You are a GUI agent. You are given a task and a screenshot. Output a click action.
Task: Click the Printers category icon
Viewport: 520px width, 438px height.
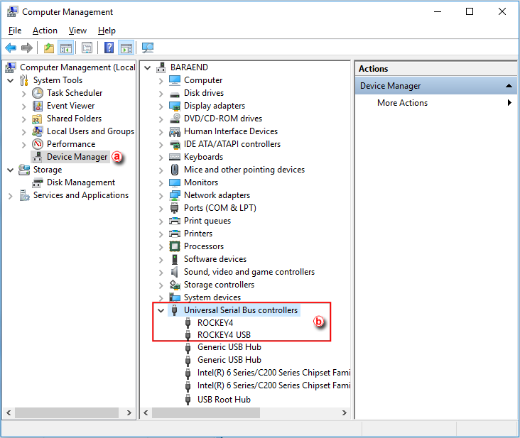point(175,234)
